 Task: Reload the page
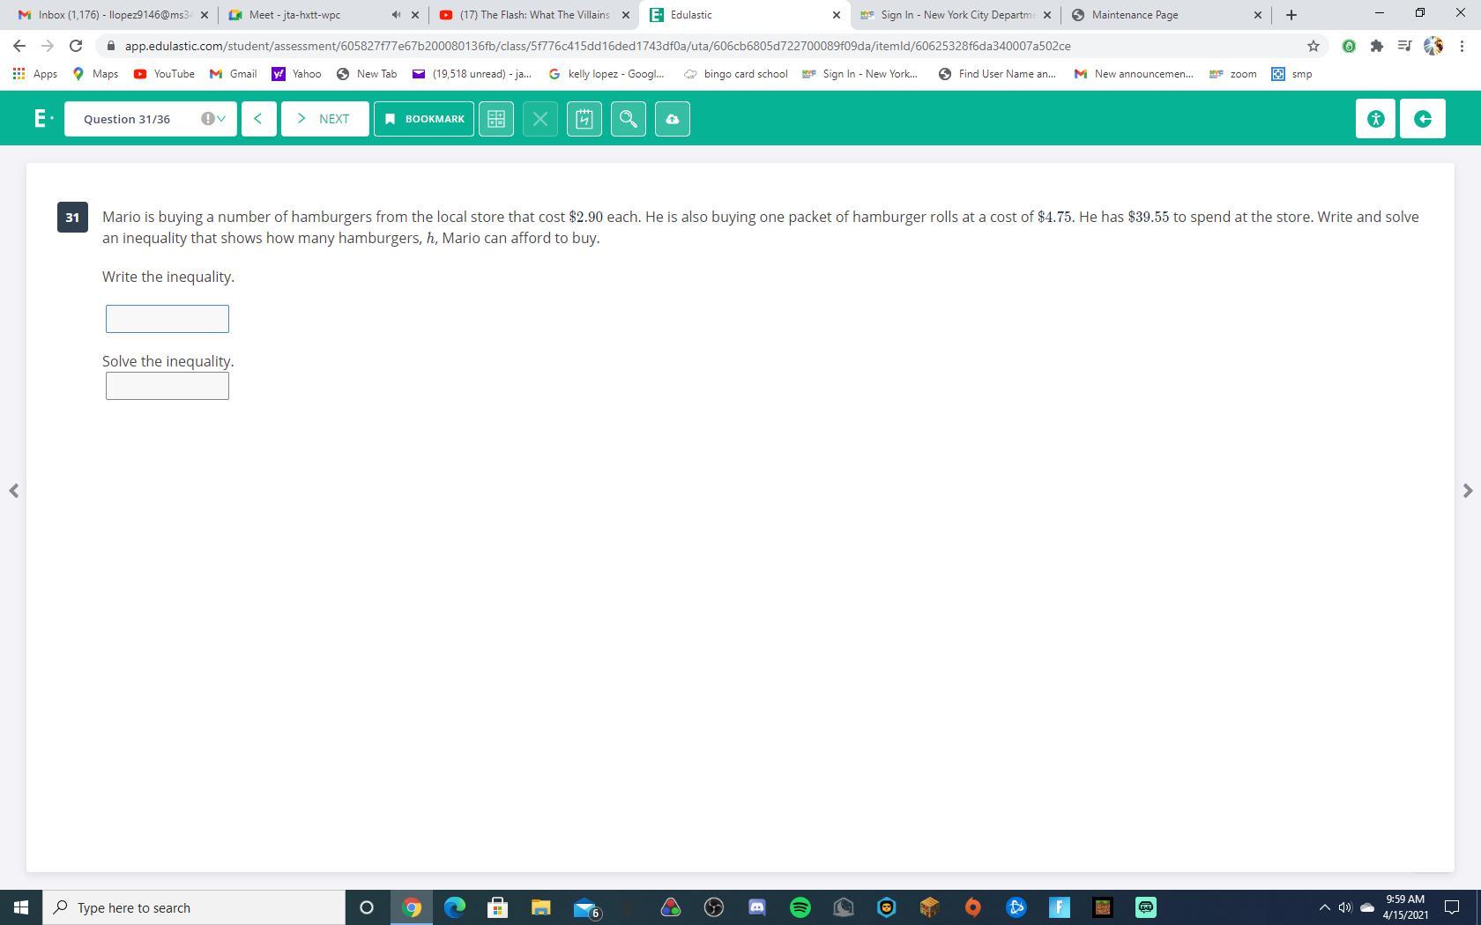pos(76,46)
